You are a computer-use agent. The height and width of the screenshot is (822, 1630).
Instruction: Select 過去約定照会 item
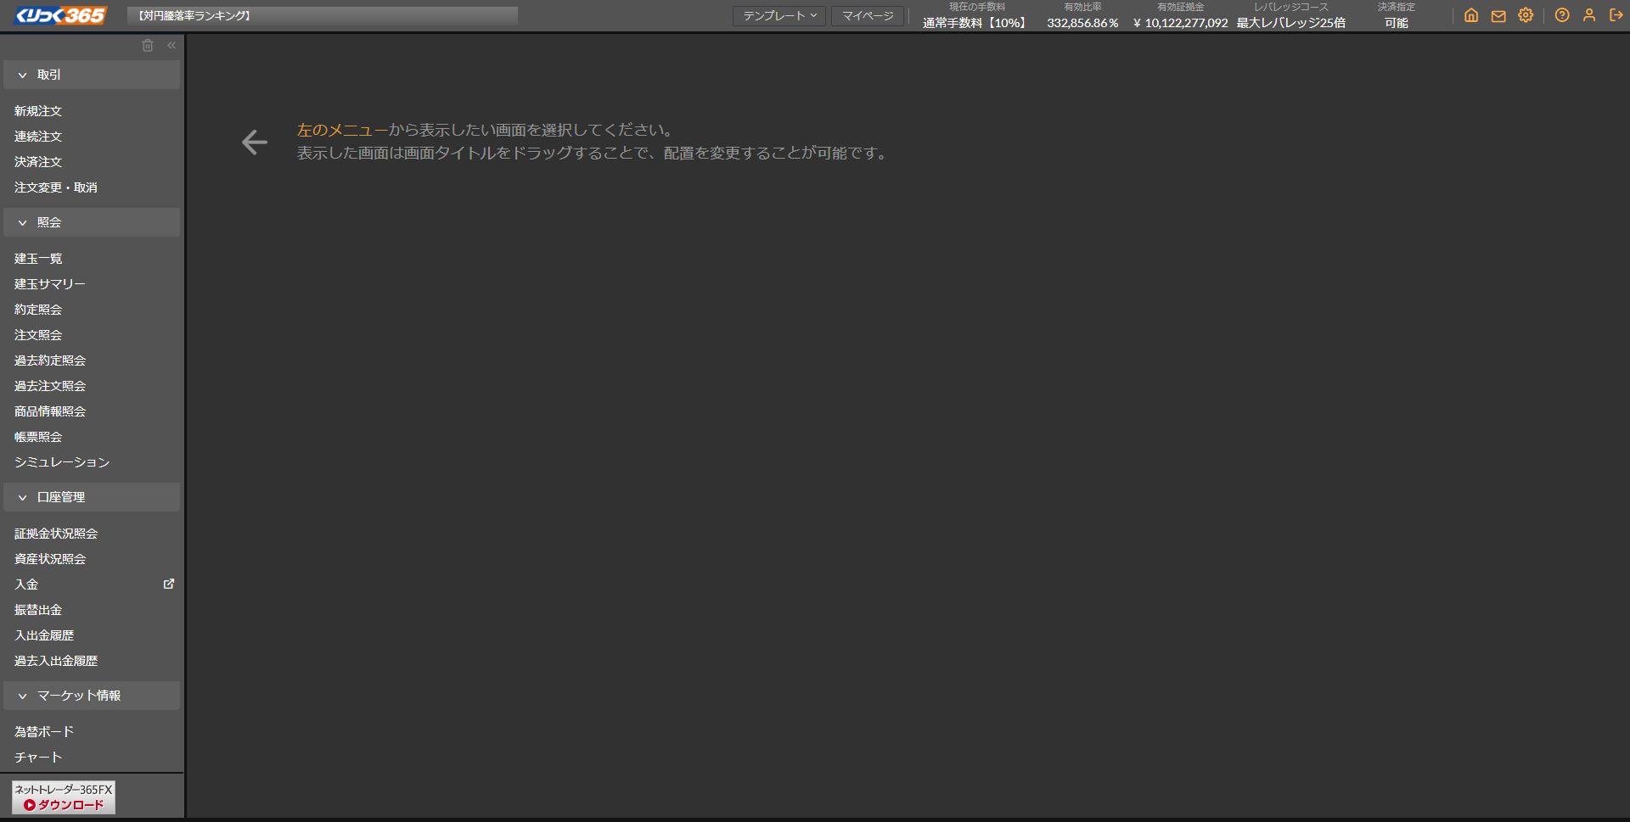click(x=50, y=361)
